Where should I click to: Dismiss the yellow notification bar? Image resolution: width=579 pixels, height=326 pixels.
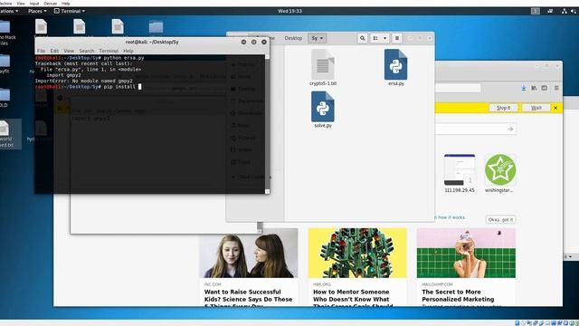coord(555,108)
